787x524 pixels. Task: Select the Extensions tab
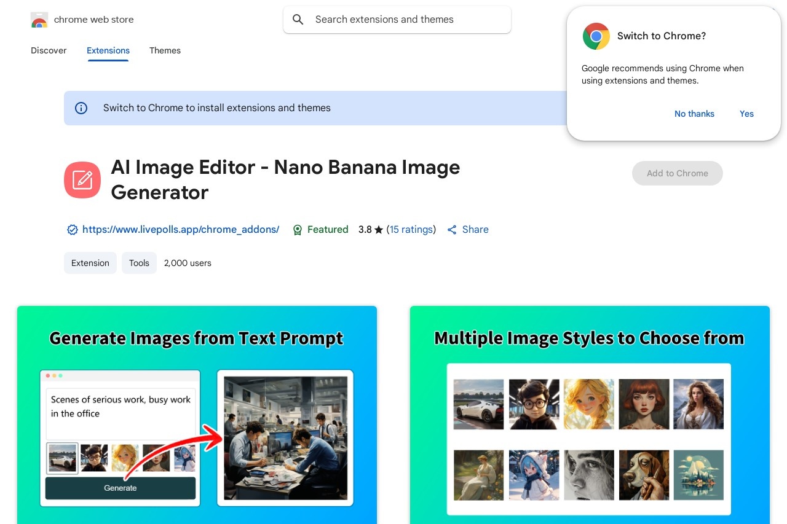[108, 50]
